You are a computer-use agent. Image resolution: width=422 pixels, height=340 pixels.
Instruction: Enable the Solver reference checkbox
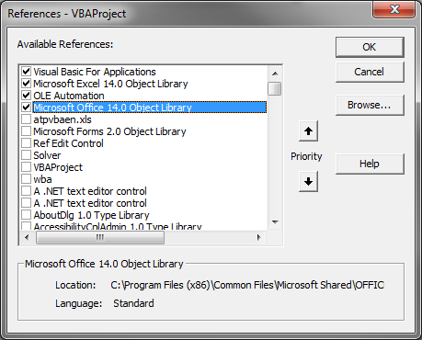point(26,155)
